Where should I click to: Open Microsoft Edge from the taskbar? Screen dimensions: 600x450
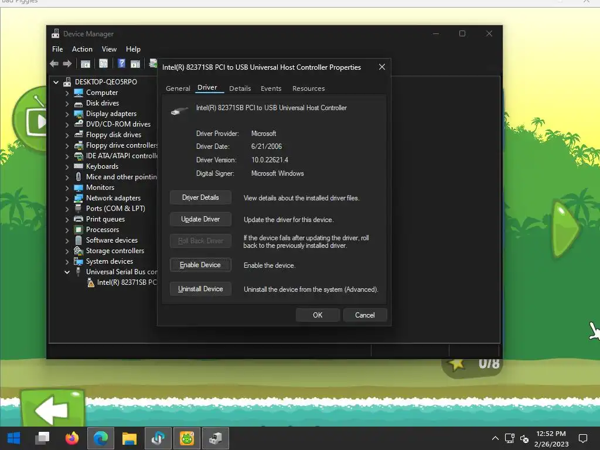pyautogui.click(x=101, y=438)
